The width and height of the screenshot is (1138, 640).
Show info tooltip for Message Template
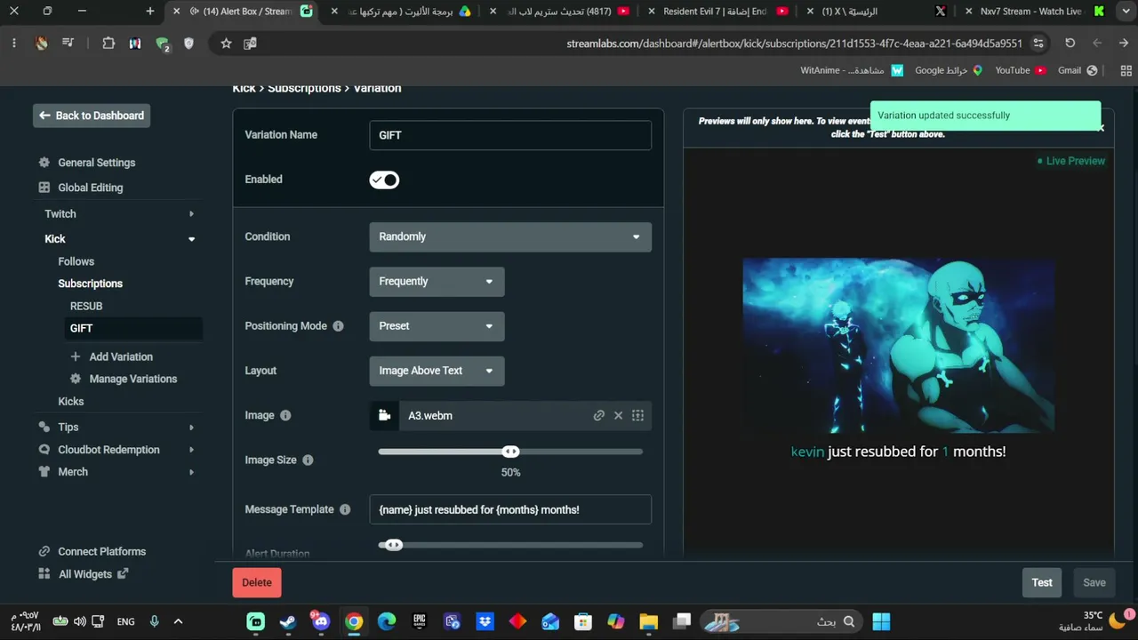[345, 509]
